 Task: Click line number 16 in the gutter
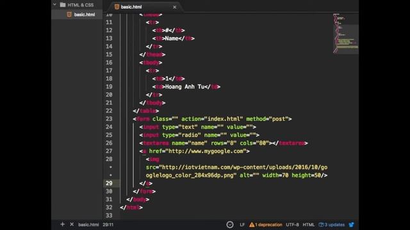(x=109, y=63)
